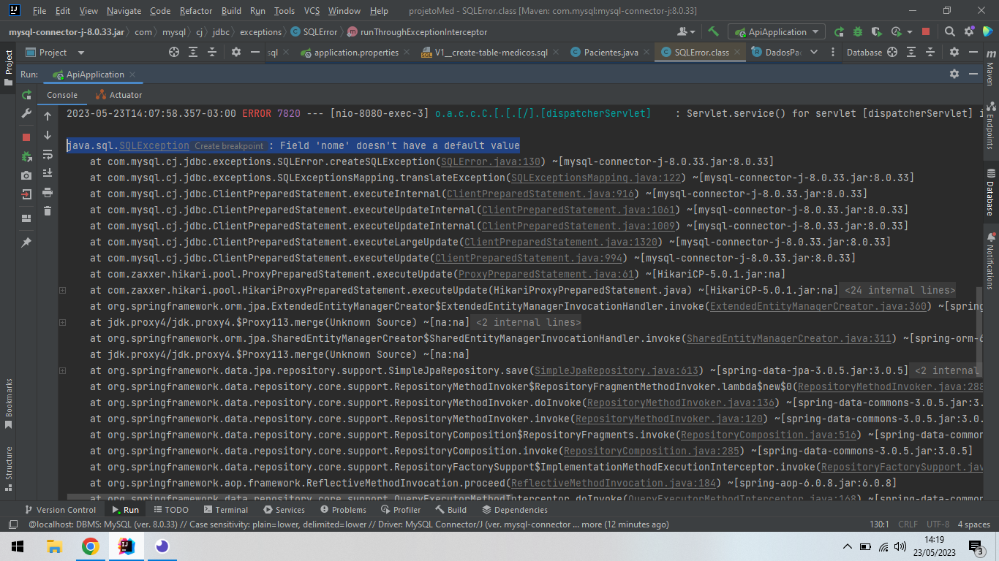The image size is (999, 561).
Task: Open the Terminal tool window button
Action: click(x=225, y=510)
